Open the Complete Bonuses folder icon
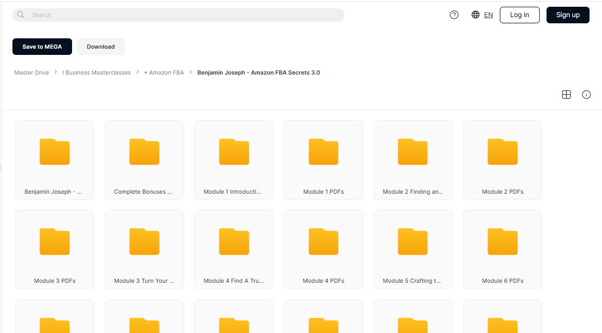The height and width of the screenshot is (333, 602). click(144, 152)
